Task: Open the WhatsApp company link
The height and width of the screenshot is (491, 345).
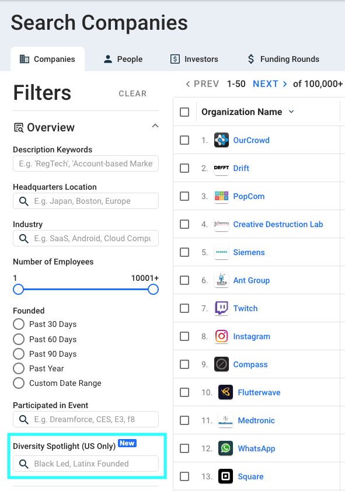Action: tap(256, 448)
